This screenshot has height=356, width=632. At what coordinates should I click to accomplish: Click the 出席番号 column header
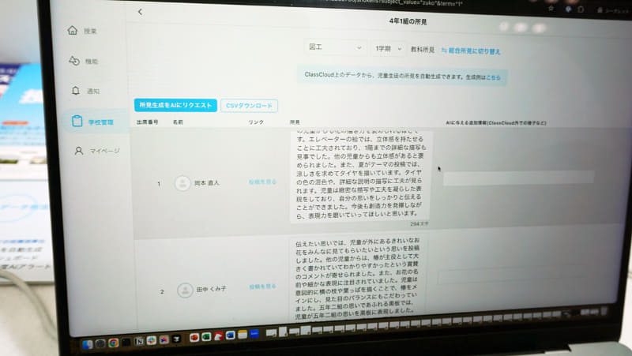[x=147, y=122]
